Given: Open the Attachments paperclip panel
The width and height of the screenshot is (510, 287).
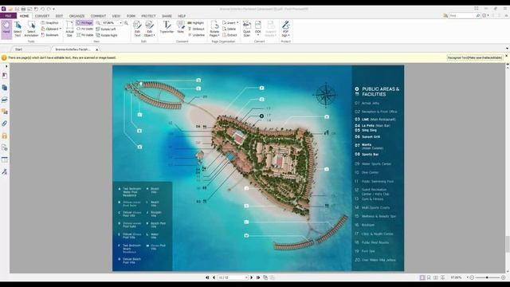Looking at the screenshot, I should [x=5, y=124].
